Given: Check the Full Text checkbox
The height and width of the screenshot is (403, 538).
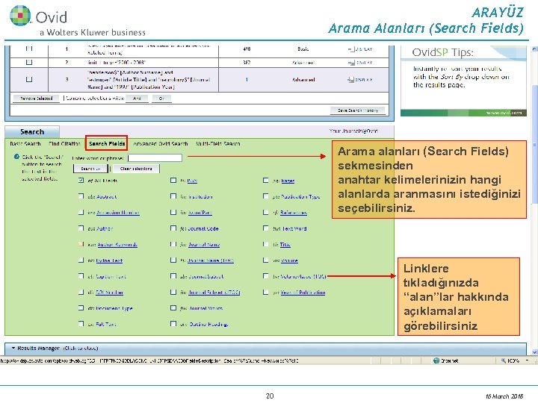Looking at the screenshot, I should (81, 323).
